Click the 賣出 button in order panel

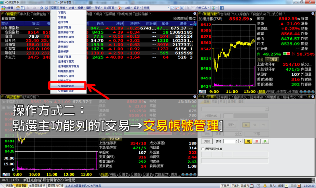[207, 141]
